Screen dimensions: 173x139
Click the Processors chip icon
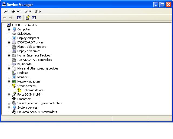(14, 99)
